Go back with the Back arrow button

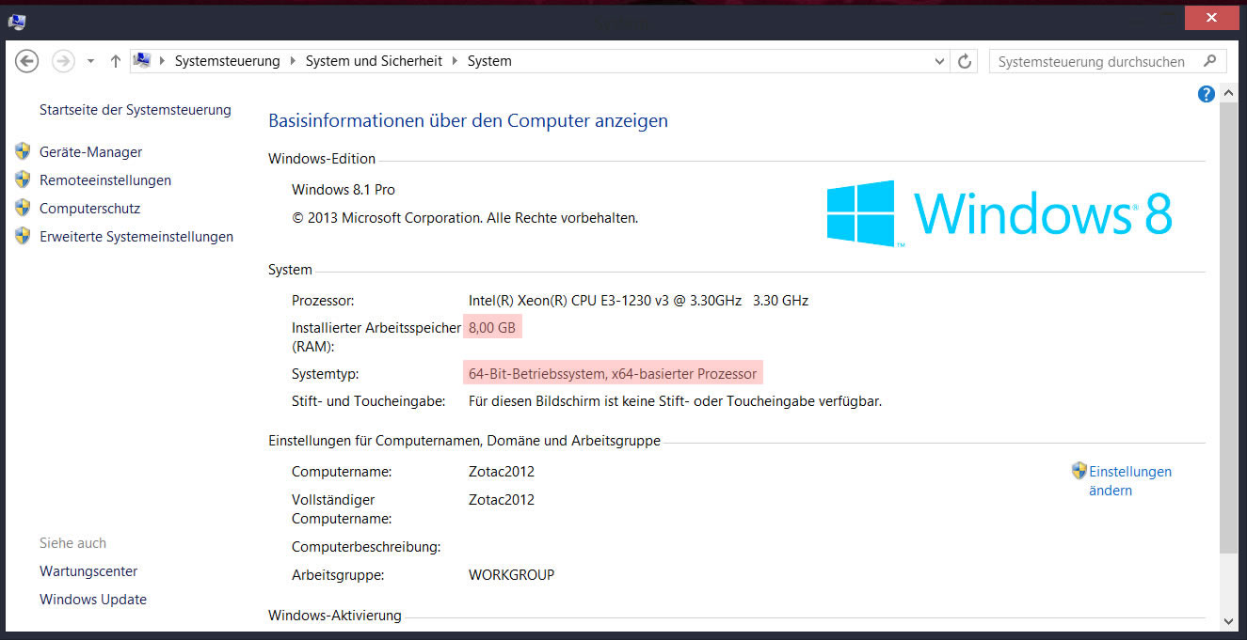coord(27,61)
